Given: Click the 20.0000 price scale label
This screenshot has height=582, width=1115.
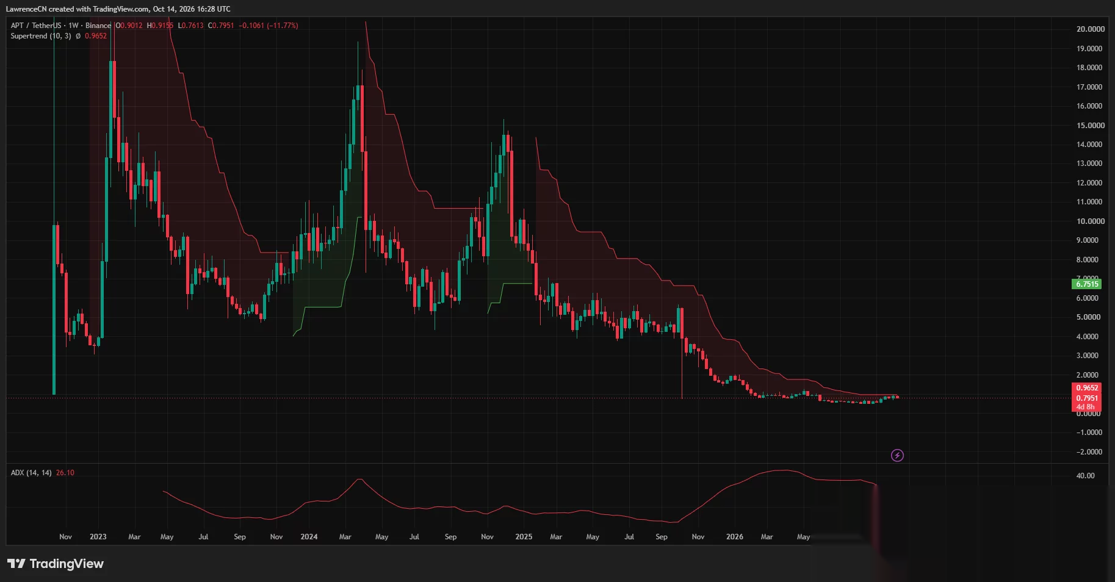Looking at the screenshot, I should point(1091,29).
